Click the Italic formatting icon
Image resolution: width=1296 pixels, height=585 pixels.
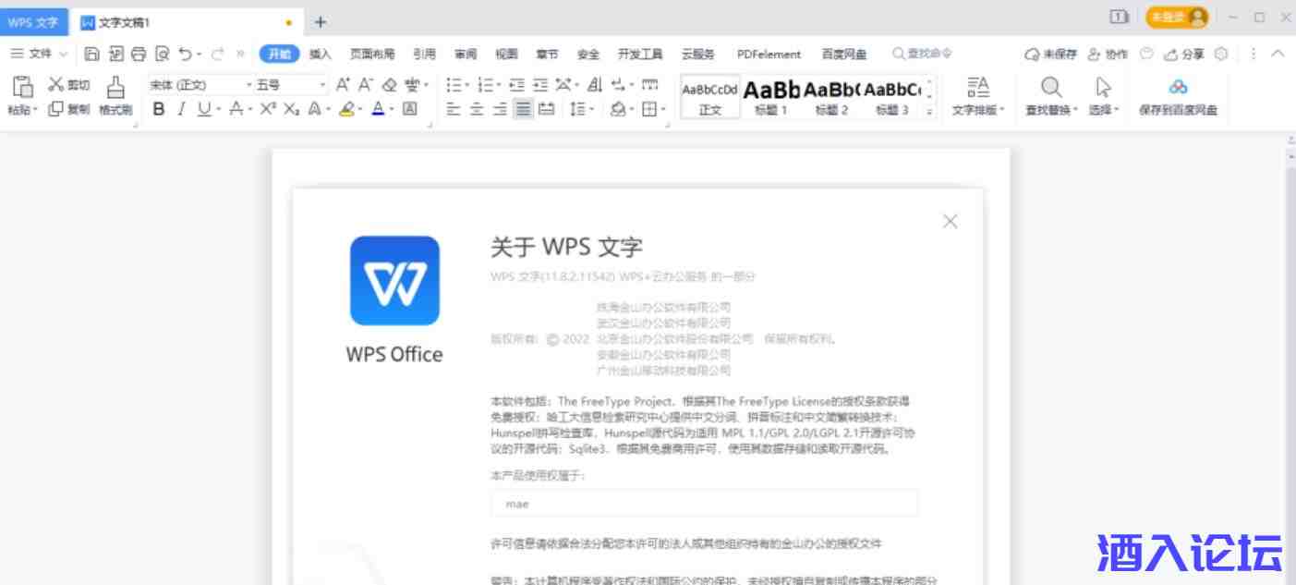[181, 109]
